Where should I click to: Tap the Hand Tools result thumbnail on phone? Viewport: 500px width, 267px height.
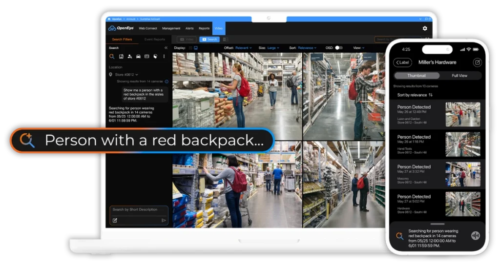[x=463, y=144]
